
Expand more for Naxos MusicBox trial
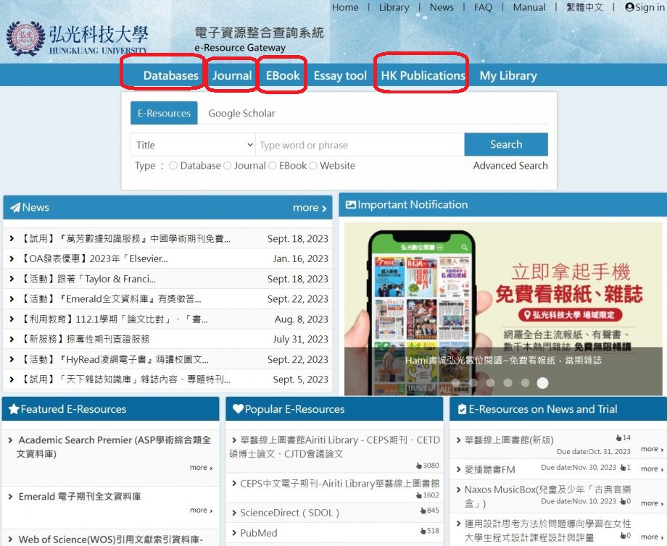pyautogui.click(x=652, y=503)
